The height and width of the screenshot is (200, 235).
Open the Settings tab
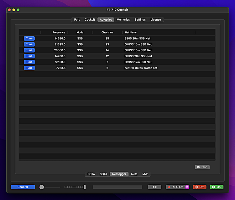pyautogui.click(x=140, y=20)
